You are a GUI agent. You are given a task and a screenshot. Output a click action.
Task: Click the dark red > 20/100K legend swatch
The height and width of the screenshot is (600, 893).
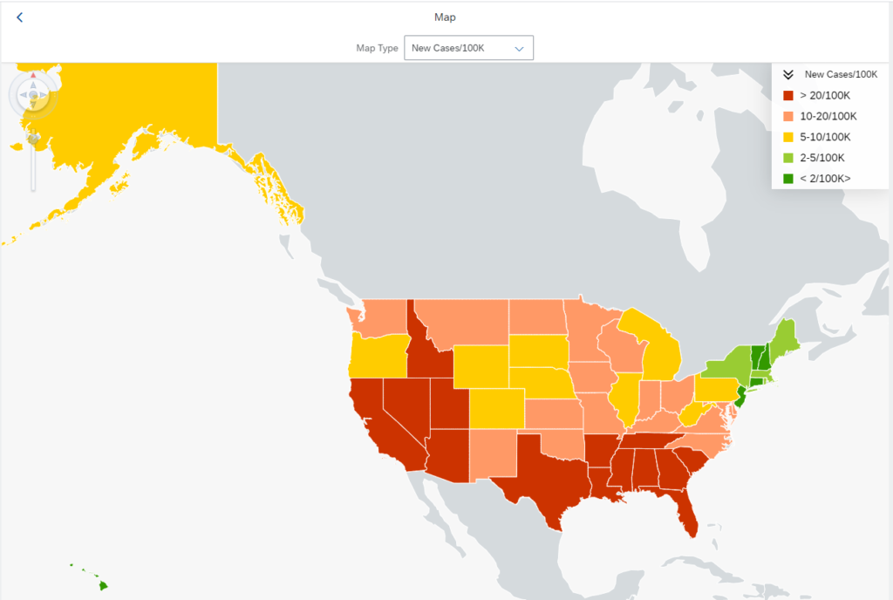pyautogui.click(x=787, y=95)
